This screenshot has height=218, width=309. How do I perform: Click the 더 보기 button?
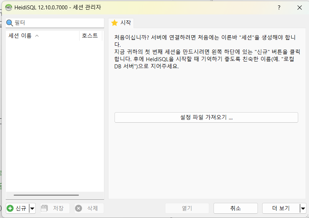coord(281,208)
